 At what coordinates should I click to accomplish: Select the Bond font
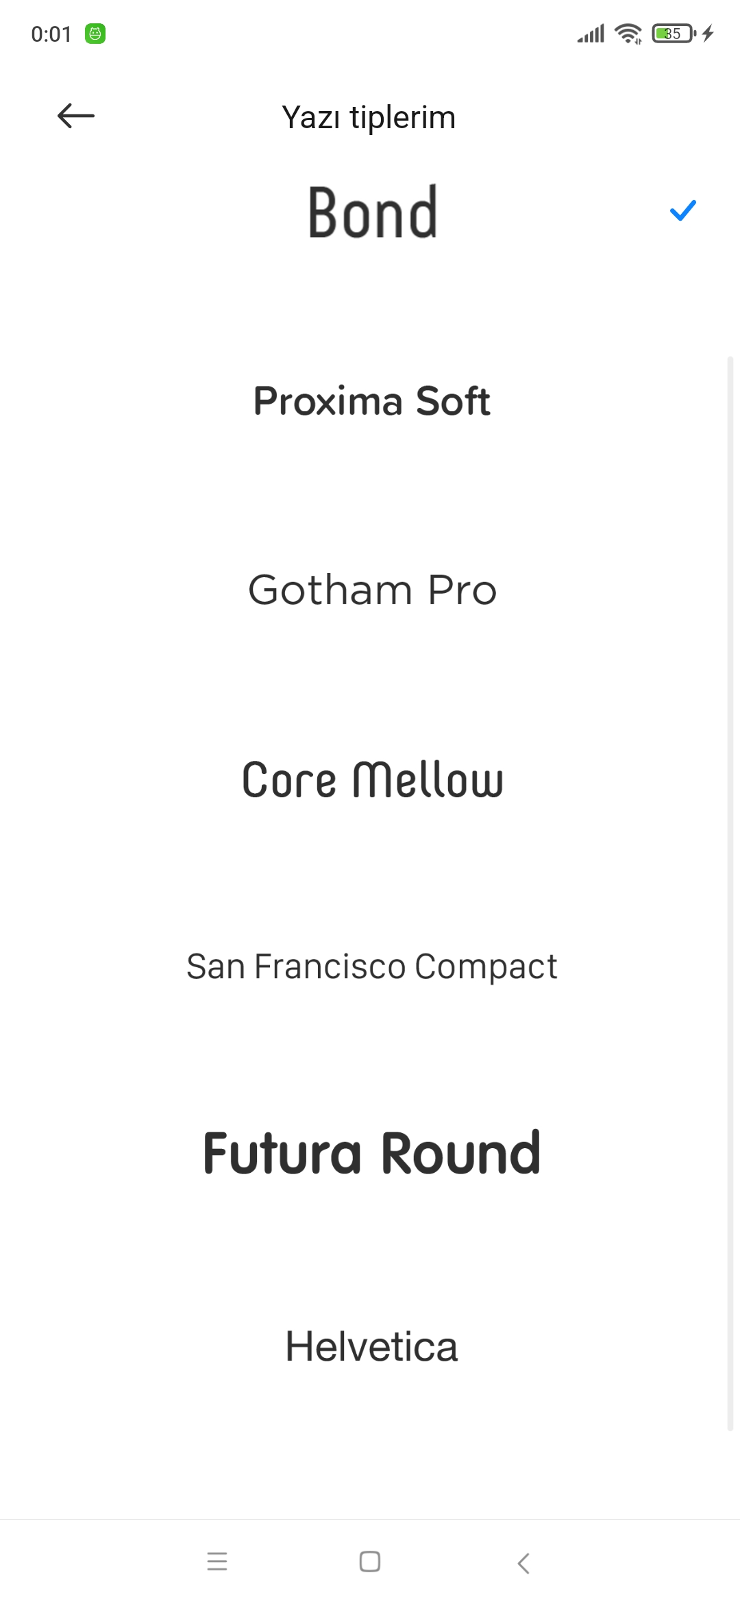pyautogui.click(x=372, y=212)
